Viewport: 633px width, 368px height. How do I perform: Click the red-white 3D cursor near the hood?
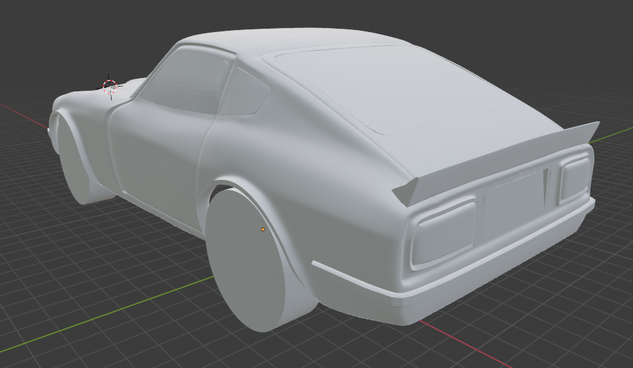tap(110, 87)
